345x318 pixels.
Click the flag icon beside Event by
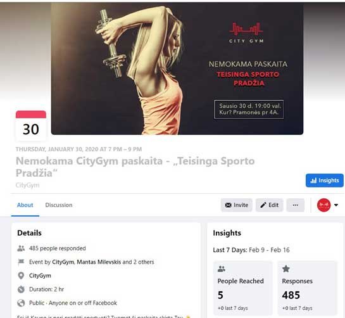click(x=21, y=262)
